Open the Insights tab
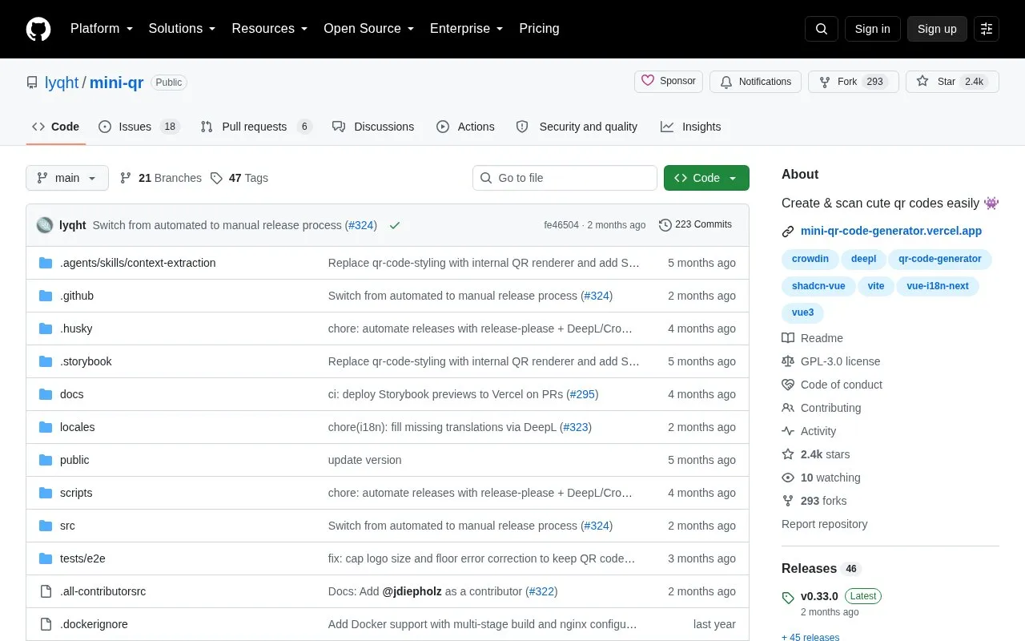Viewport: 1025px width, 641px height. point(690,127)
